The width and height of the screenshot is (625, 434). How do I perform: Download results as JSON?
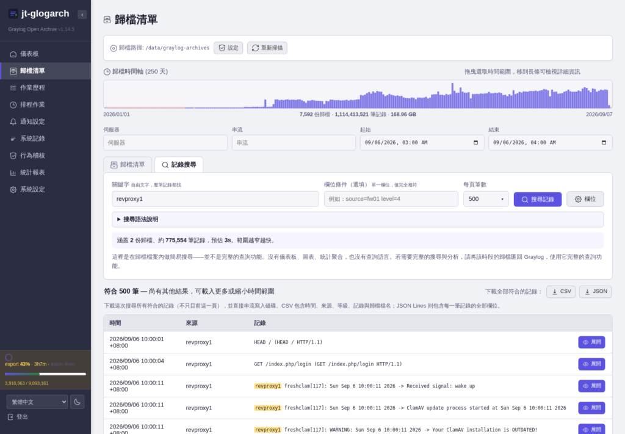coord(596,292)
